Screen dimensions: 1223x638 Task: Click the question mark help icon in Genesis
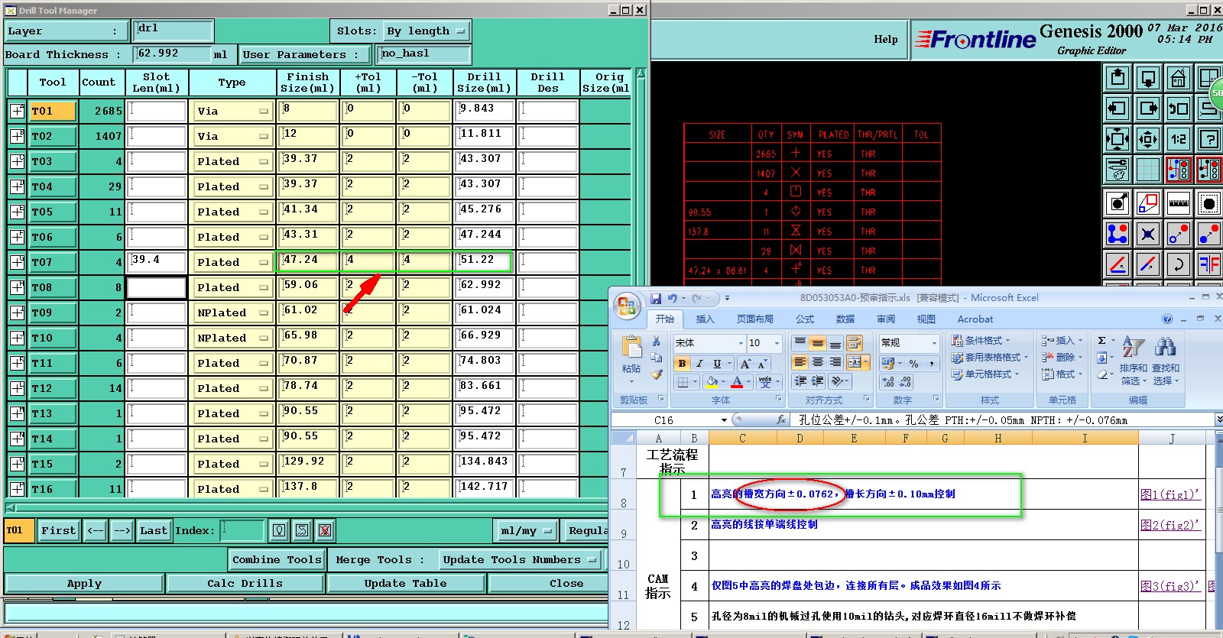1208,139
